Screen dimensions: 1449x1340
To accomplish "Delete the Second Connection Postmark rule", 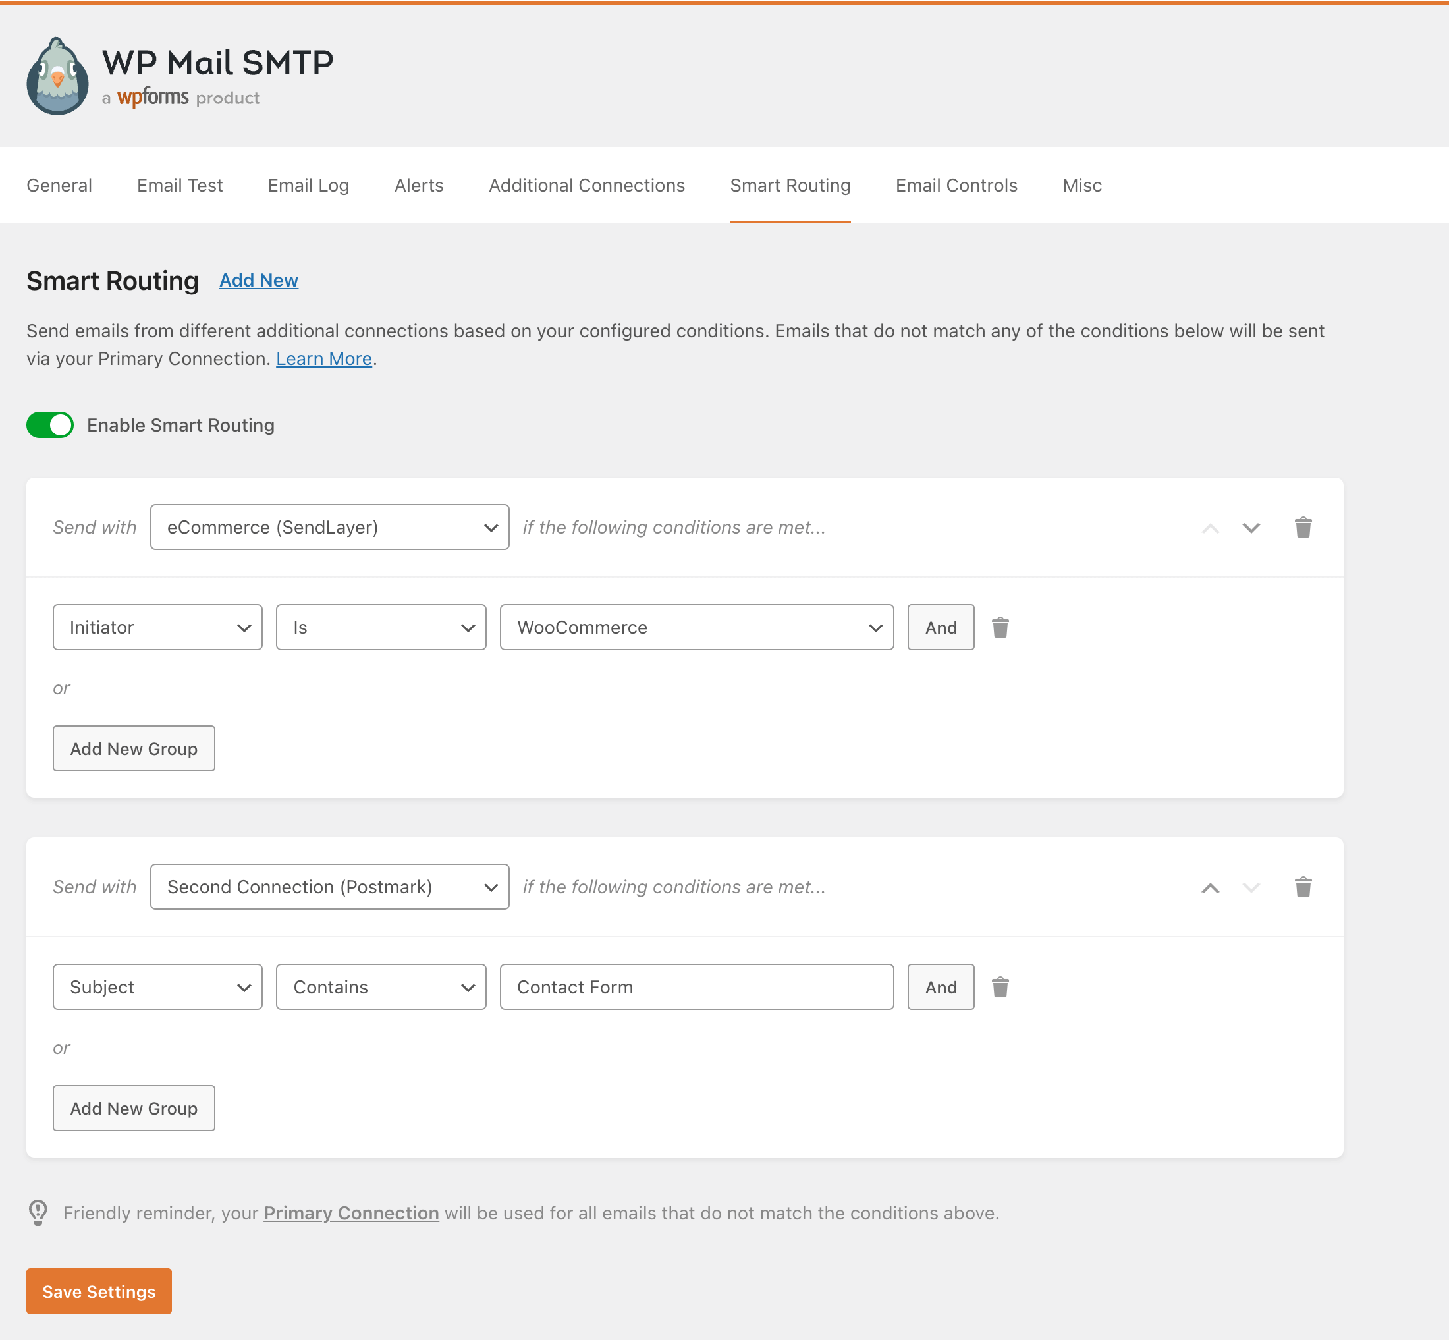I will tap(1303, 887).
